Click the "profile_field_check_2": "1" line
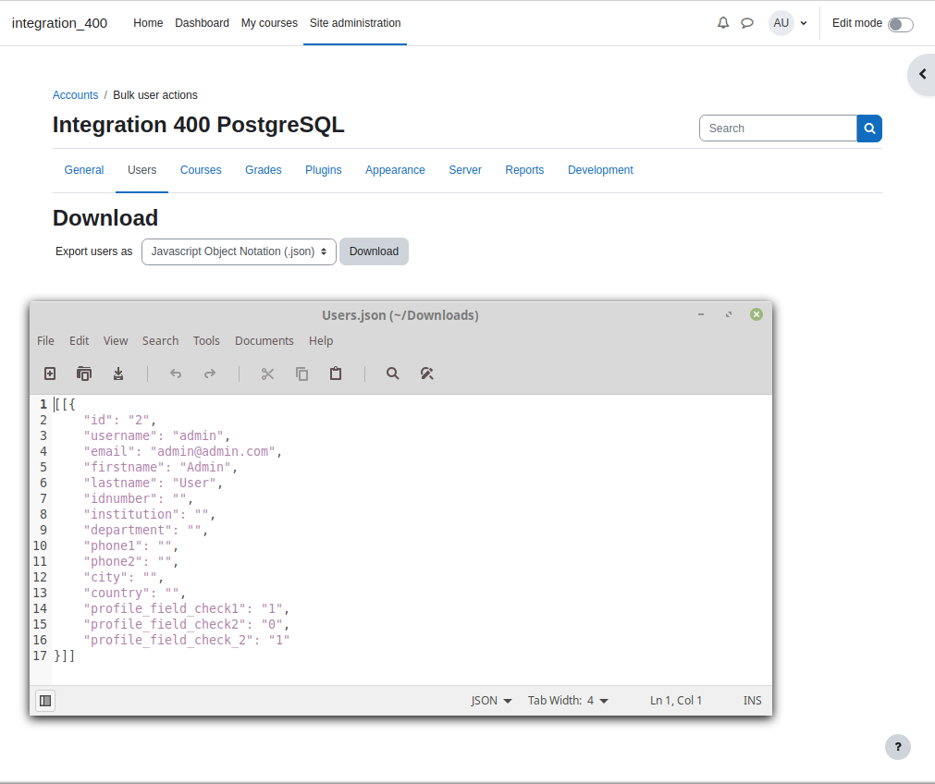This screenshot has width=935, height=784. [186, 641]
